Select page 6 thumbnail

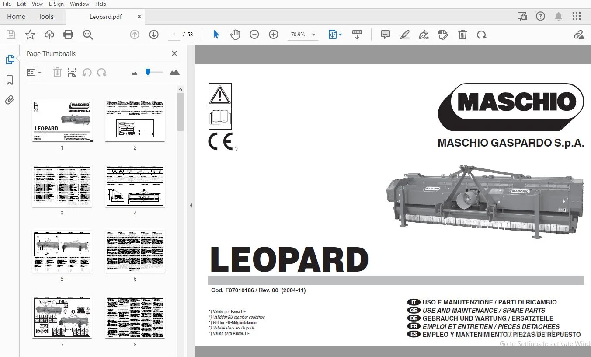pyautogui.click(x=135, y=252)
